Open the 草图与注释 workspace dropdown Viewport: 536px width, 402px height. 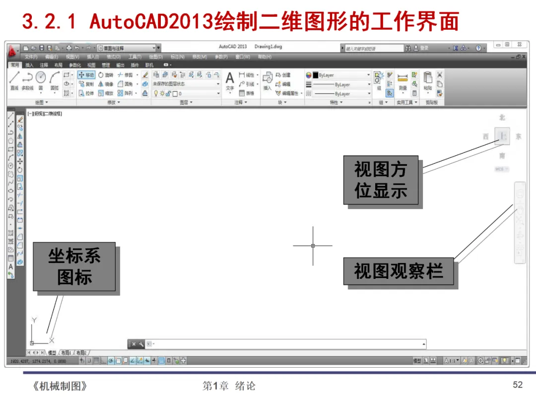click(x=127, y=48)
